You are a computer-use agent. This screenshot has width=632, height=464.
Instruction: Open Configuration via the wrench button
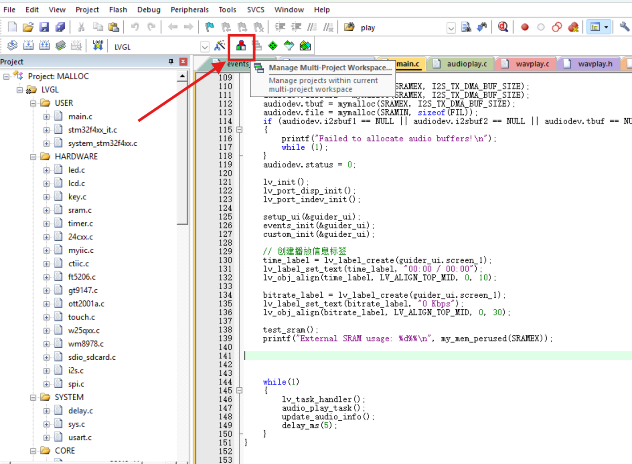point(624,27)
